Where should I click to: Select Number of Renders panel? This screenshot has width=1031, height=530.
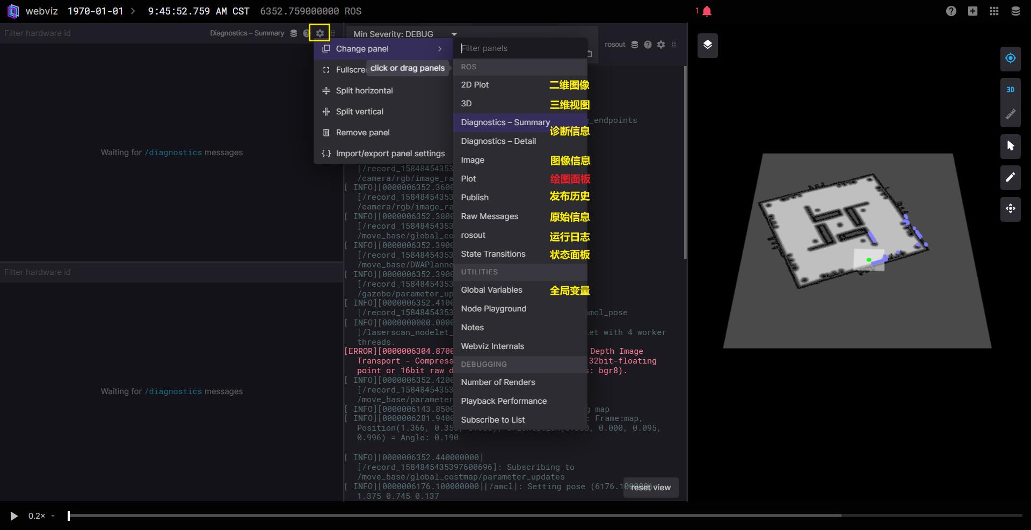click(520, 382)
